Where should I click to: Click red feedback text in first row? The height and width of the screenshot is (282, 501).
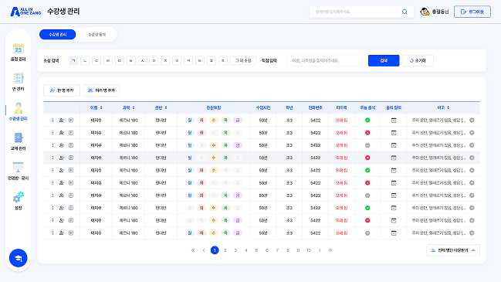click(341, 121)
